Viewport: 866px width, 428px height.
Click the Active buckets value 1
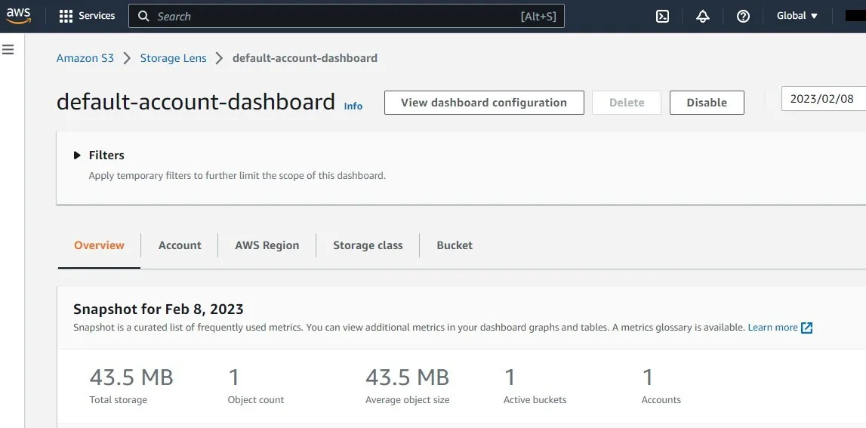509,377
